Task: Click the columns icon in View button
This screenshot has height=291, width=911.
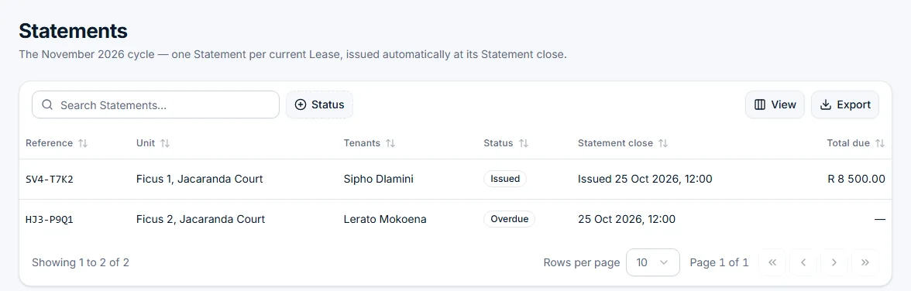Action: point(759,105)
